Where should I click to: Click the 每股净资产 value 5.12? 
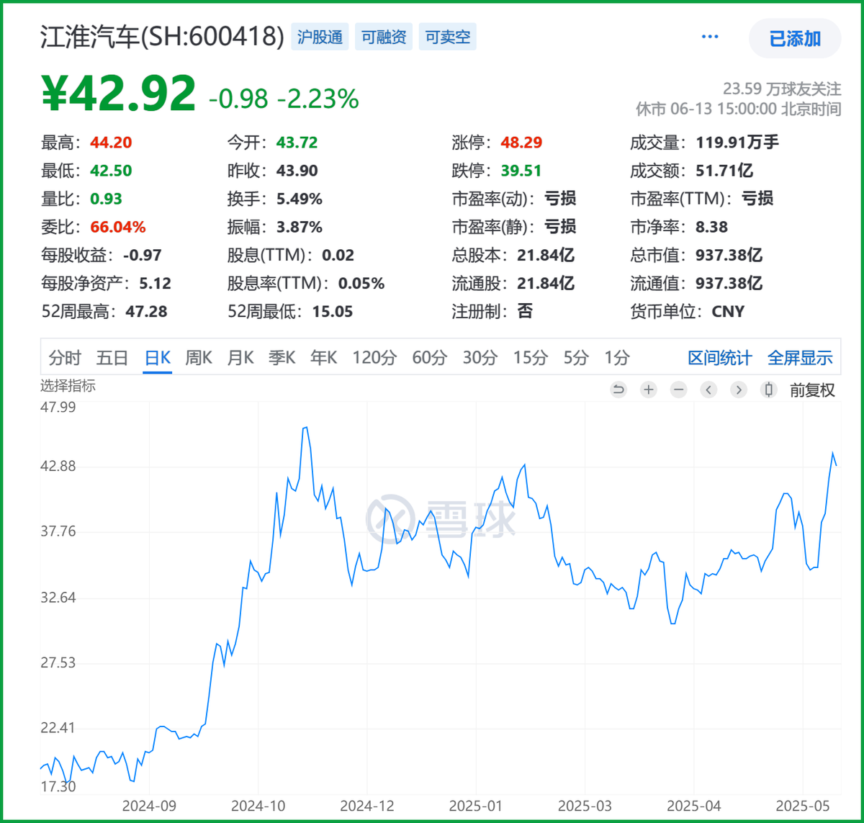pyautogui.click(x=156, y=283)
